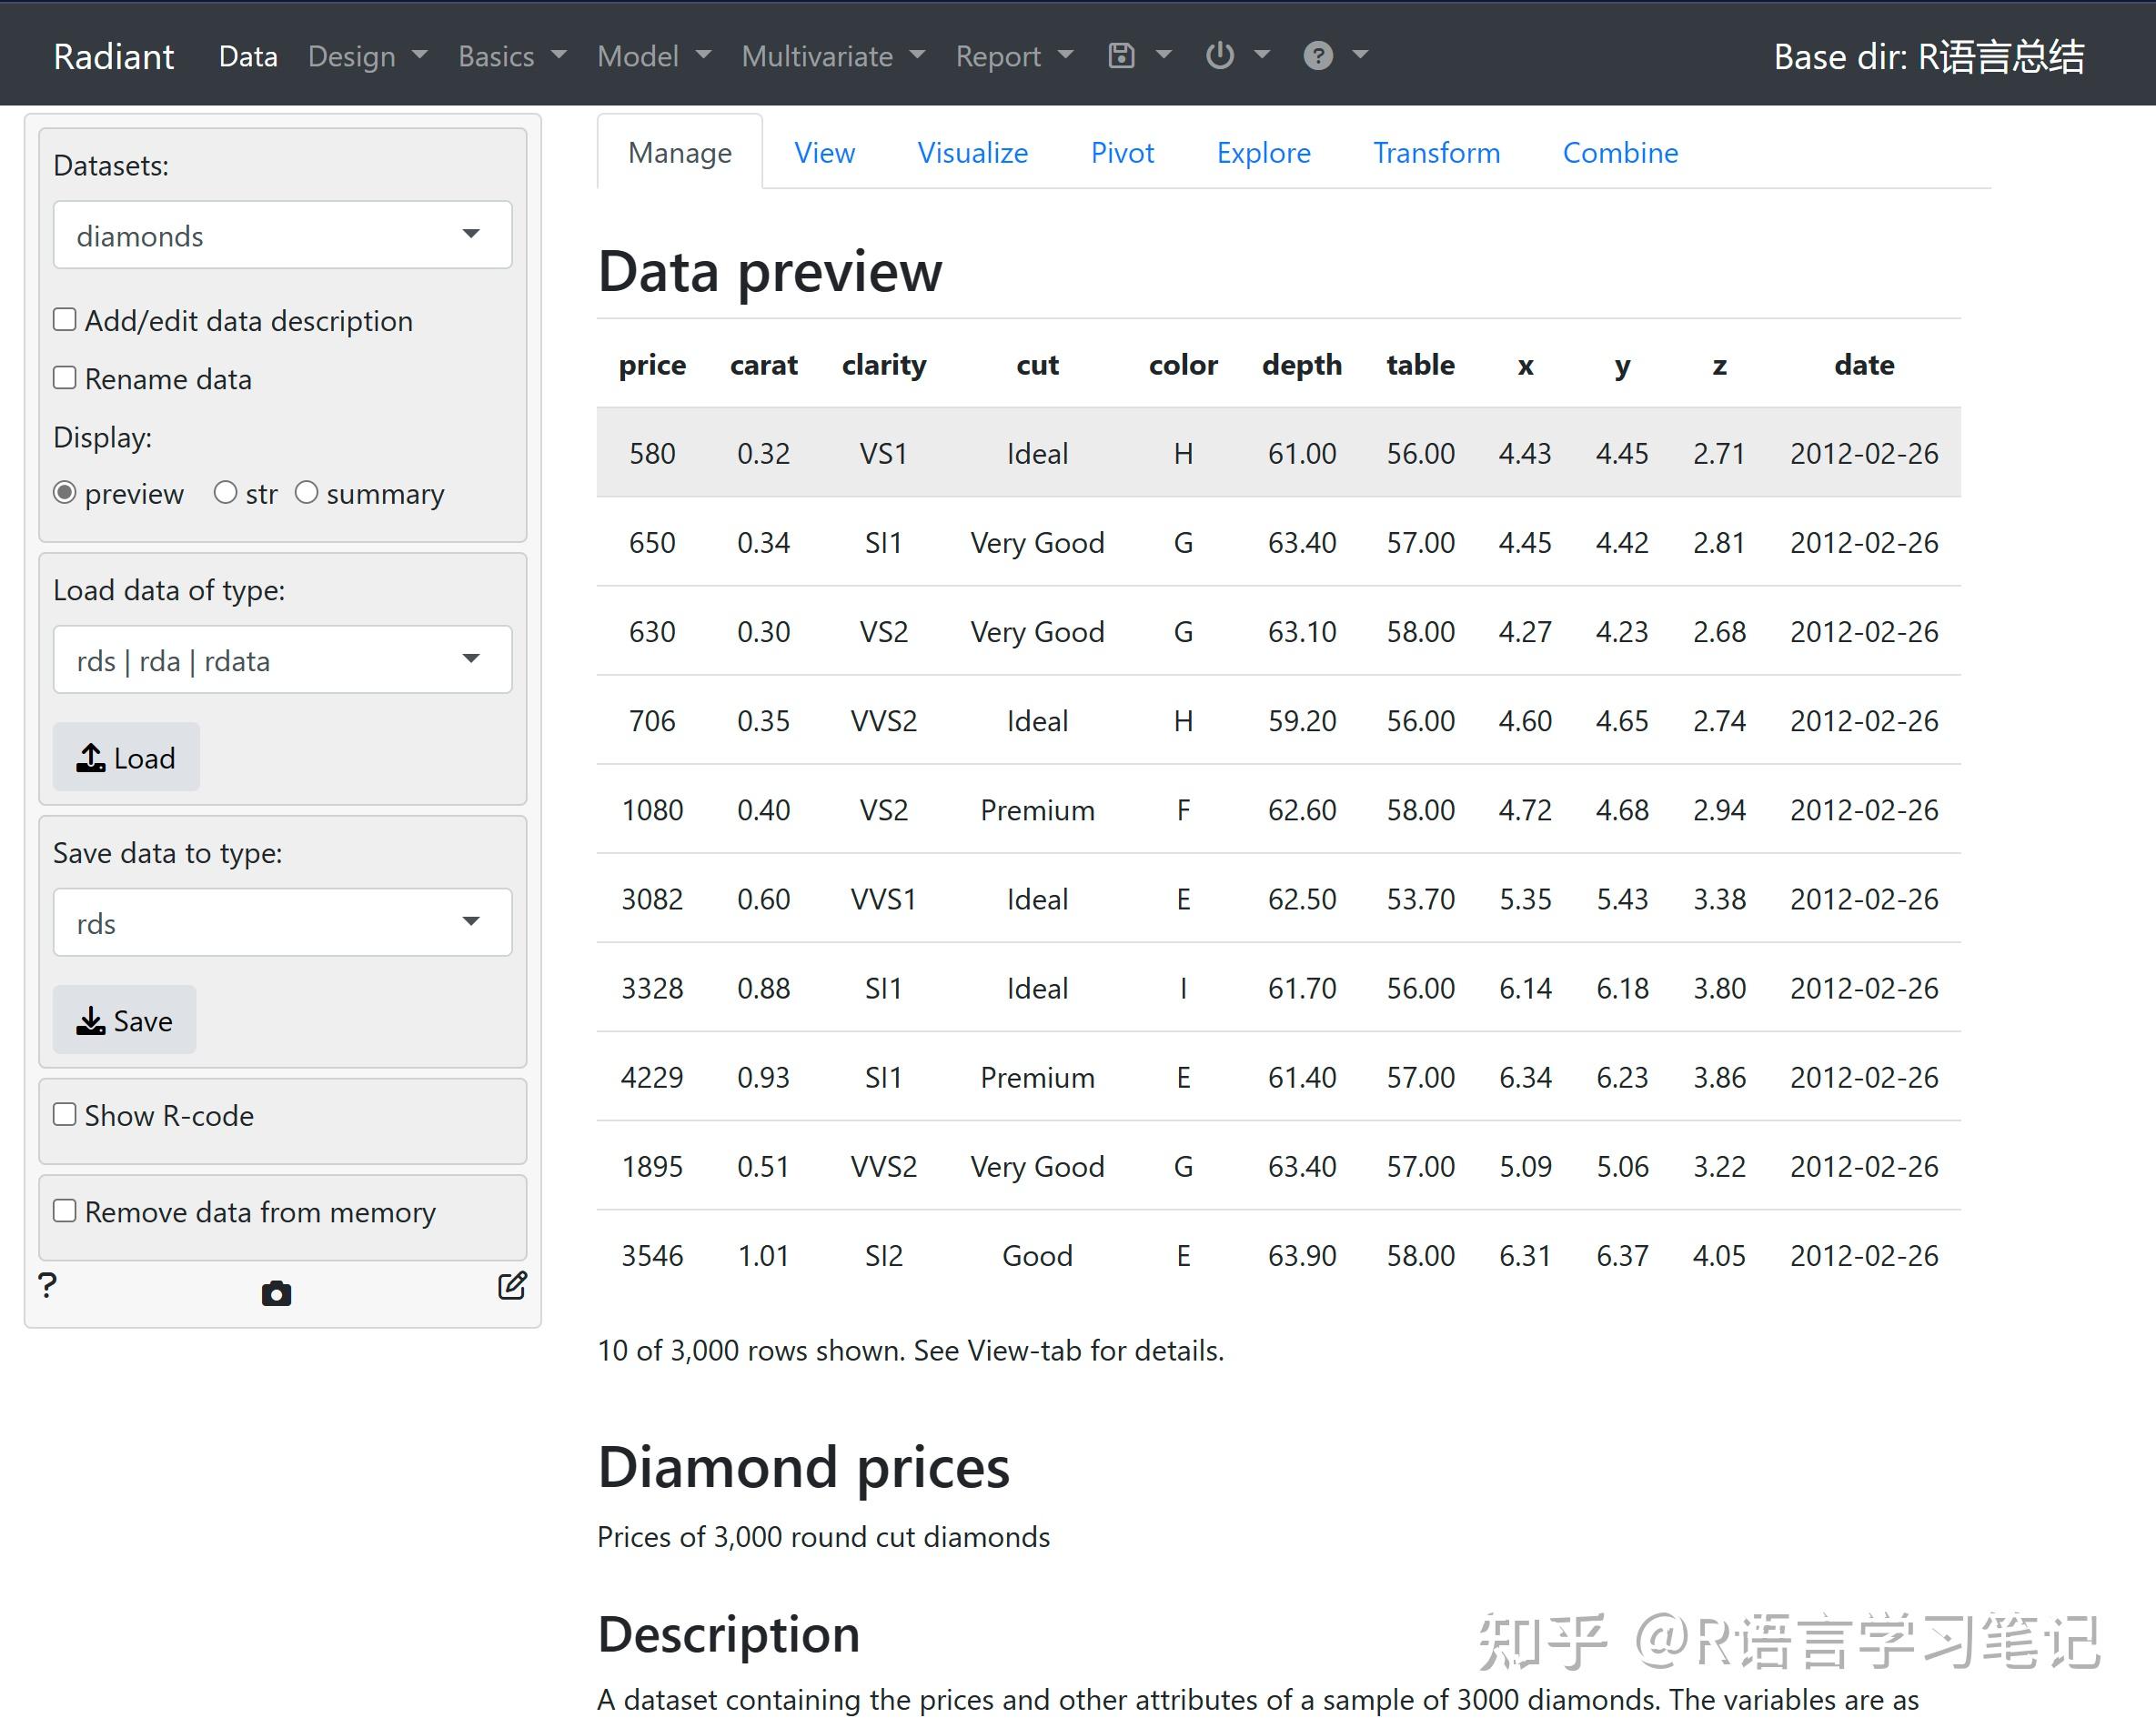Open the question mark help menu icon
The height and width of the screenshot is (1728, 2156).
point(1317,56)
